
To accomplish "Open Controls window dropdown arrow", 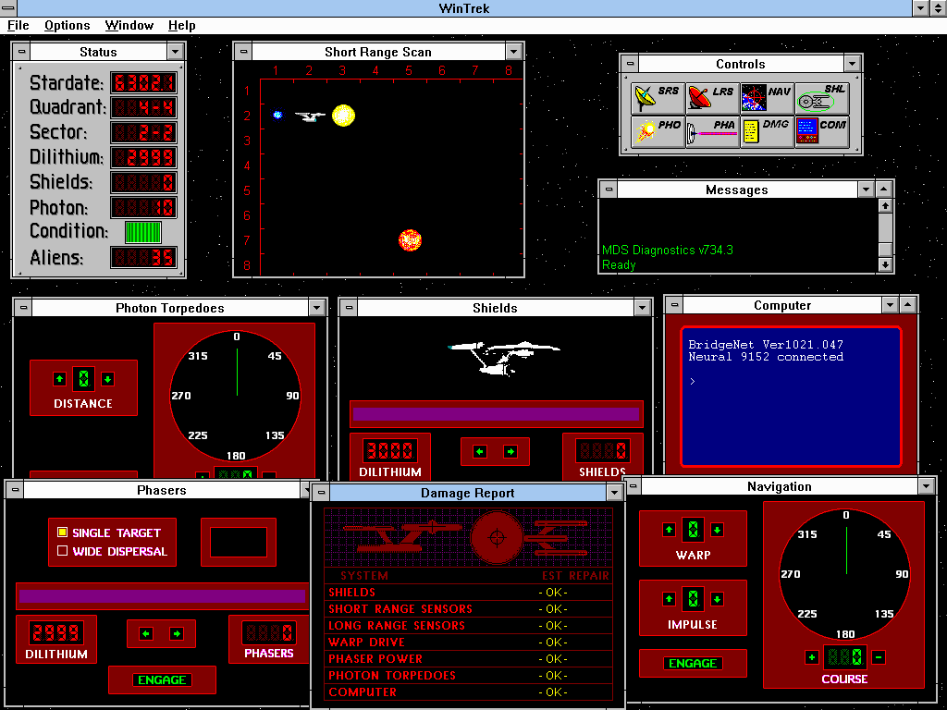I will [852, 64].
